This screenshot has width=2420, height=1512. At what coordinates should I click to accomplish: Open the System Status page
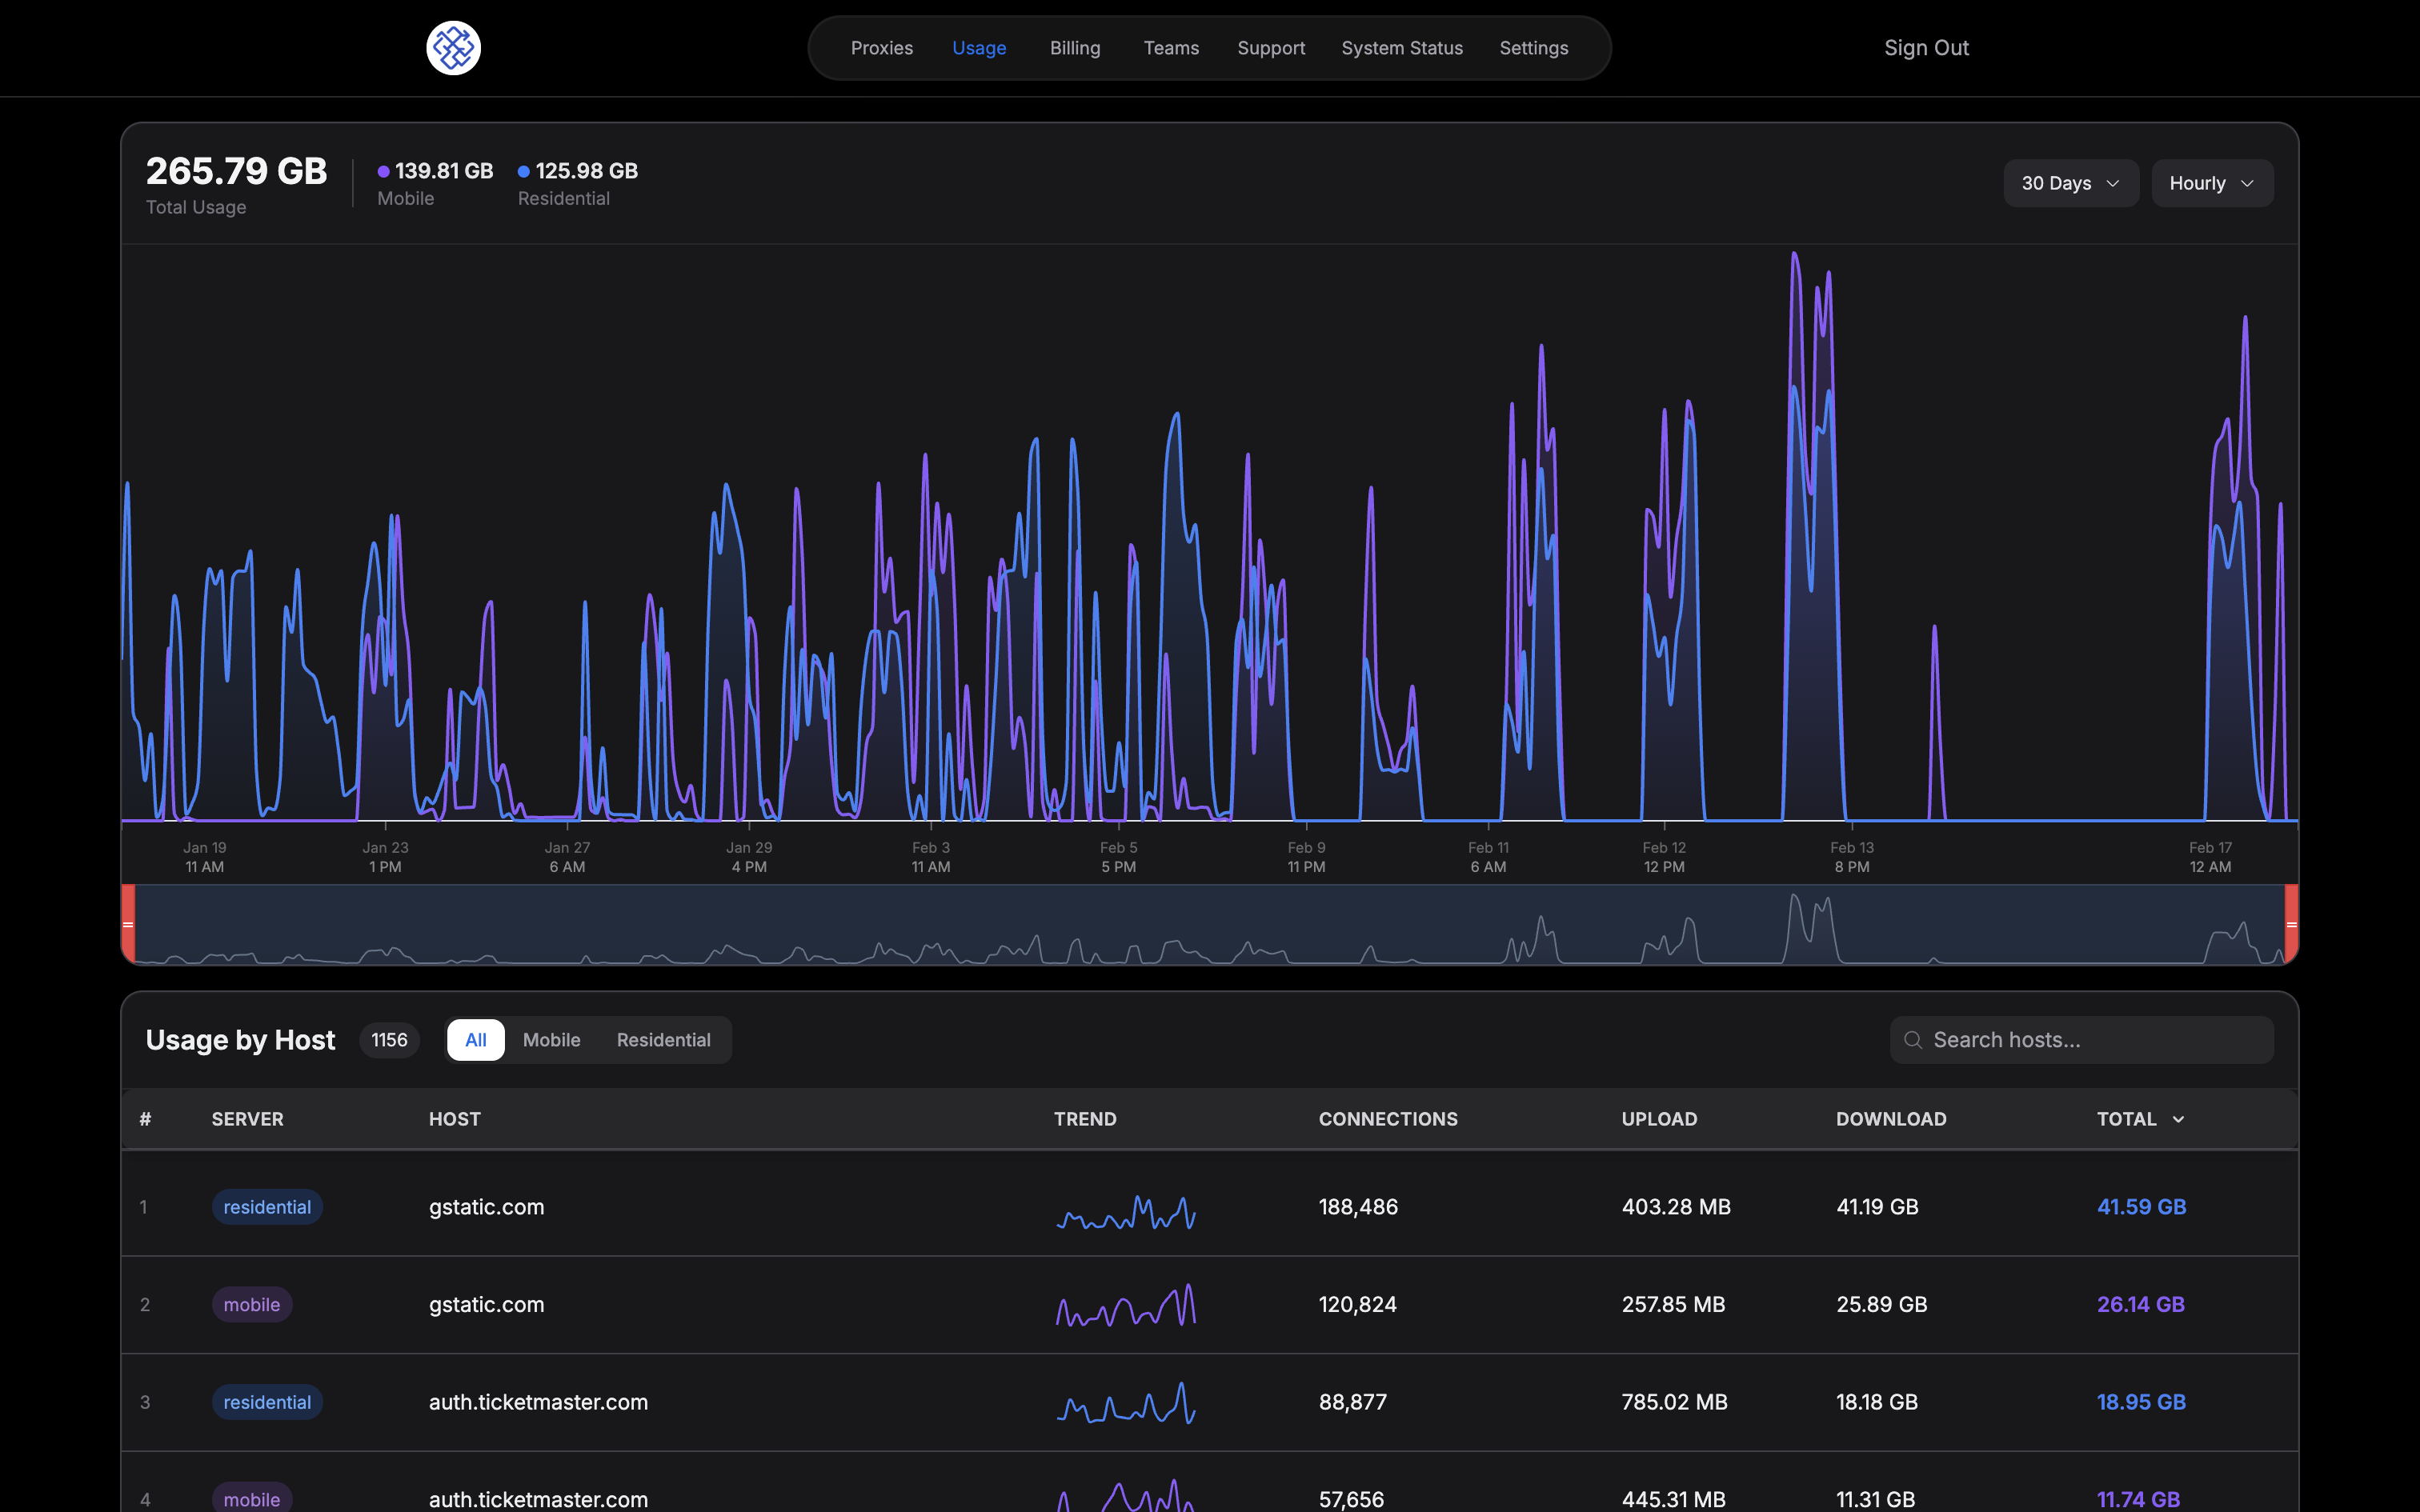tap(1402, 47)
